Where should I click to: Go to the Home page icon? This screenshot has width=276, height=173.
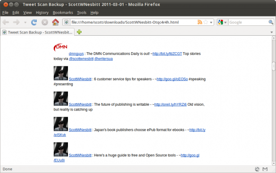(56, 22)
